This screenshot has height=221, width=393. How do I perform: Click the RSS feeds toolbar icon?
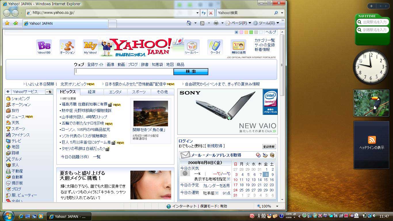[202, 23]
